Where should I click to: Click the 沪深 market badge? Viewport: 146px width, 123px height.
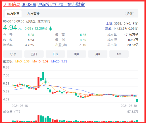tap(130, 14)
